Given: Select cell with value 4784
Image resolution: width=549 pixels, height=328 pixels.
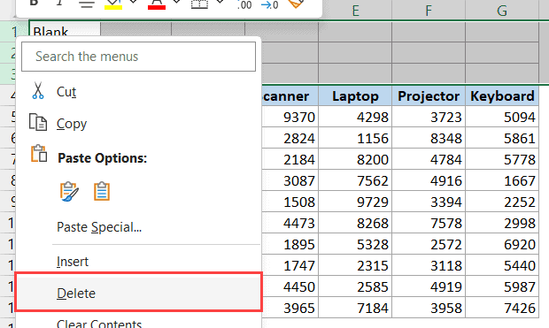Looking at the screenshot, I should tap(429, 159).
